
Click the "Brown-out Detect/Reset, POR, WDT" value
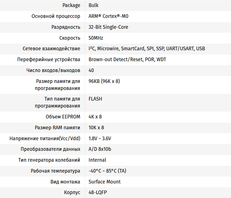[127, 59]
